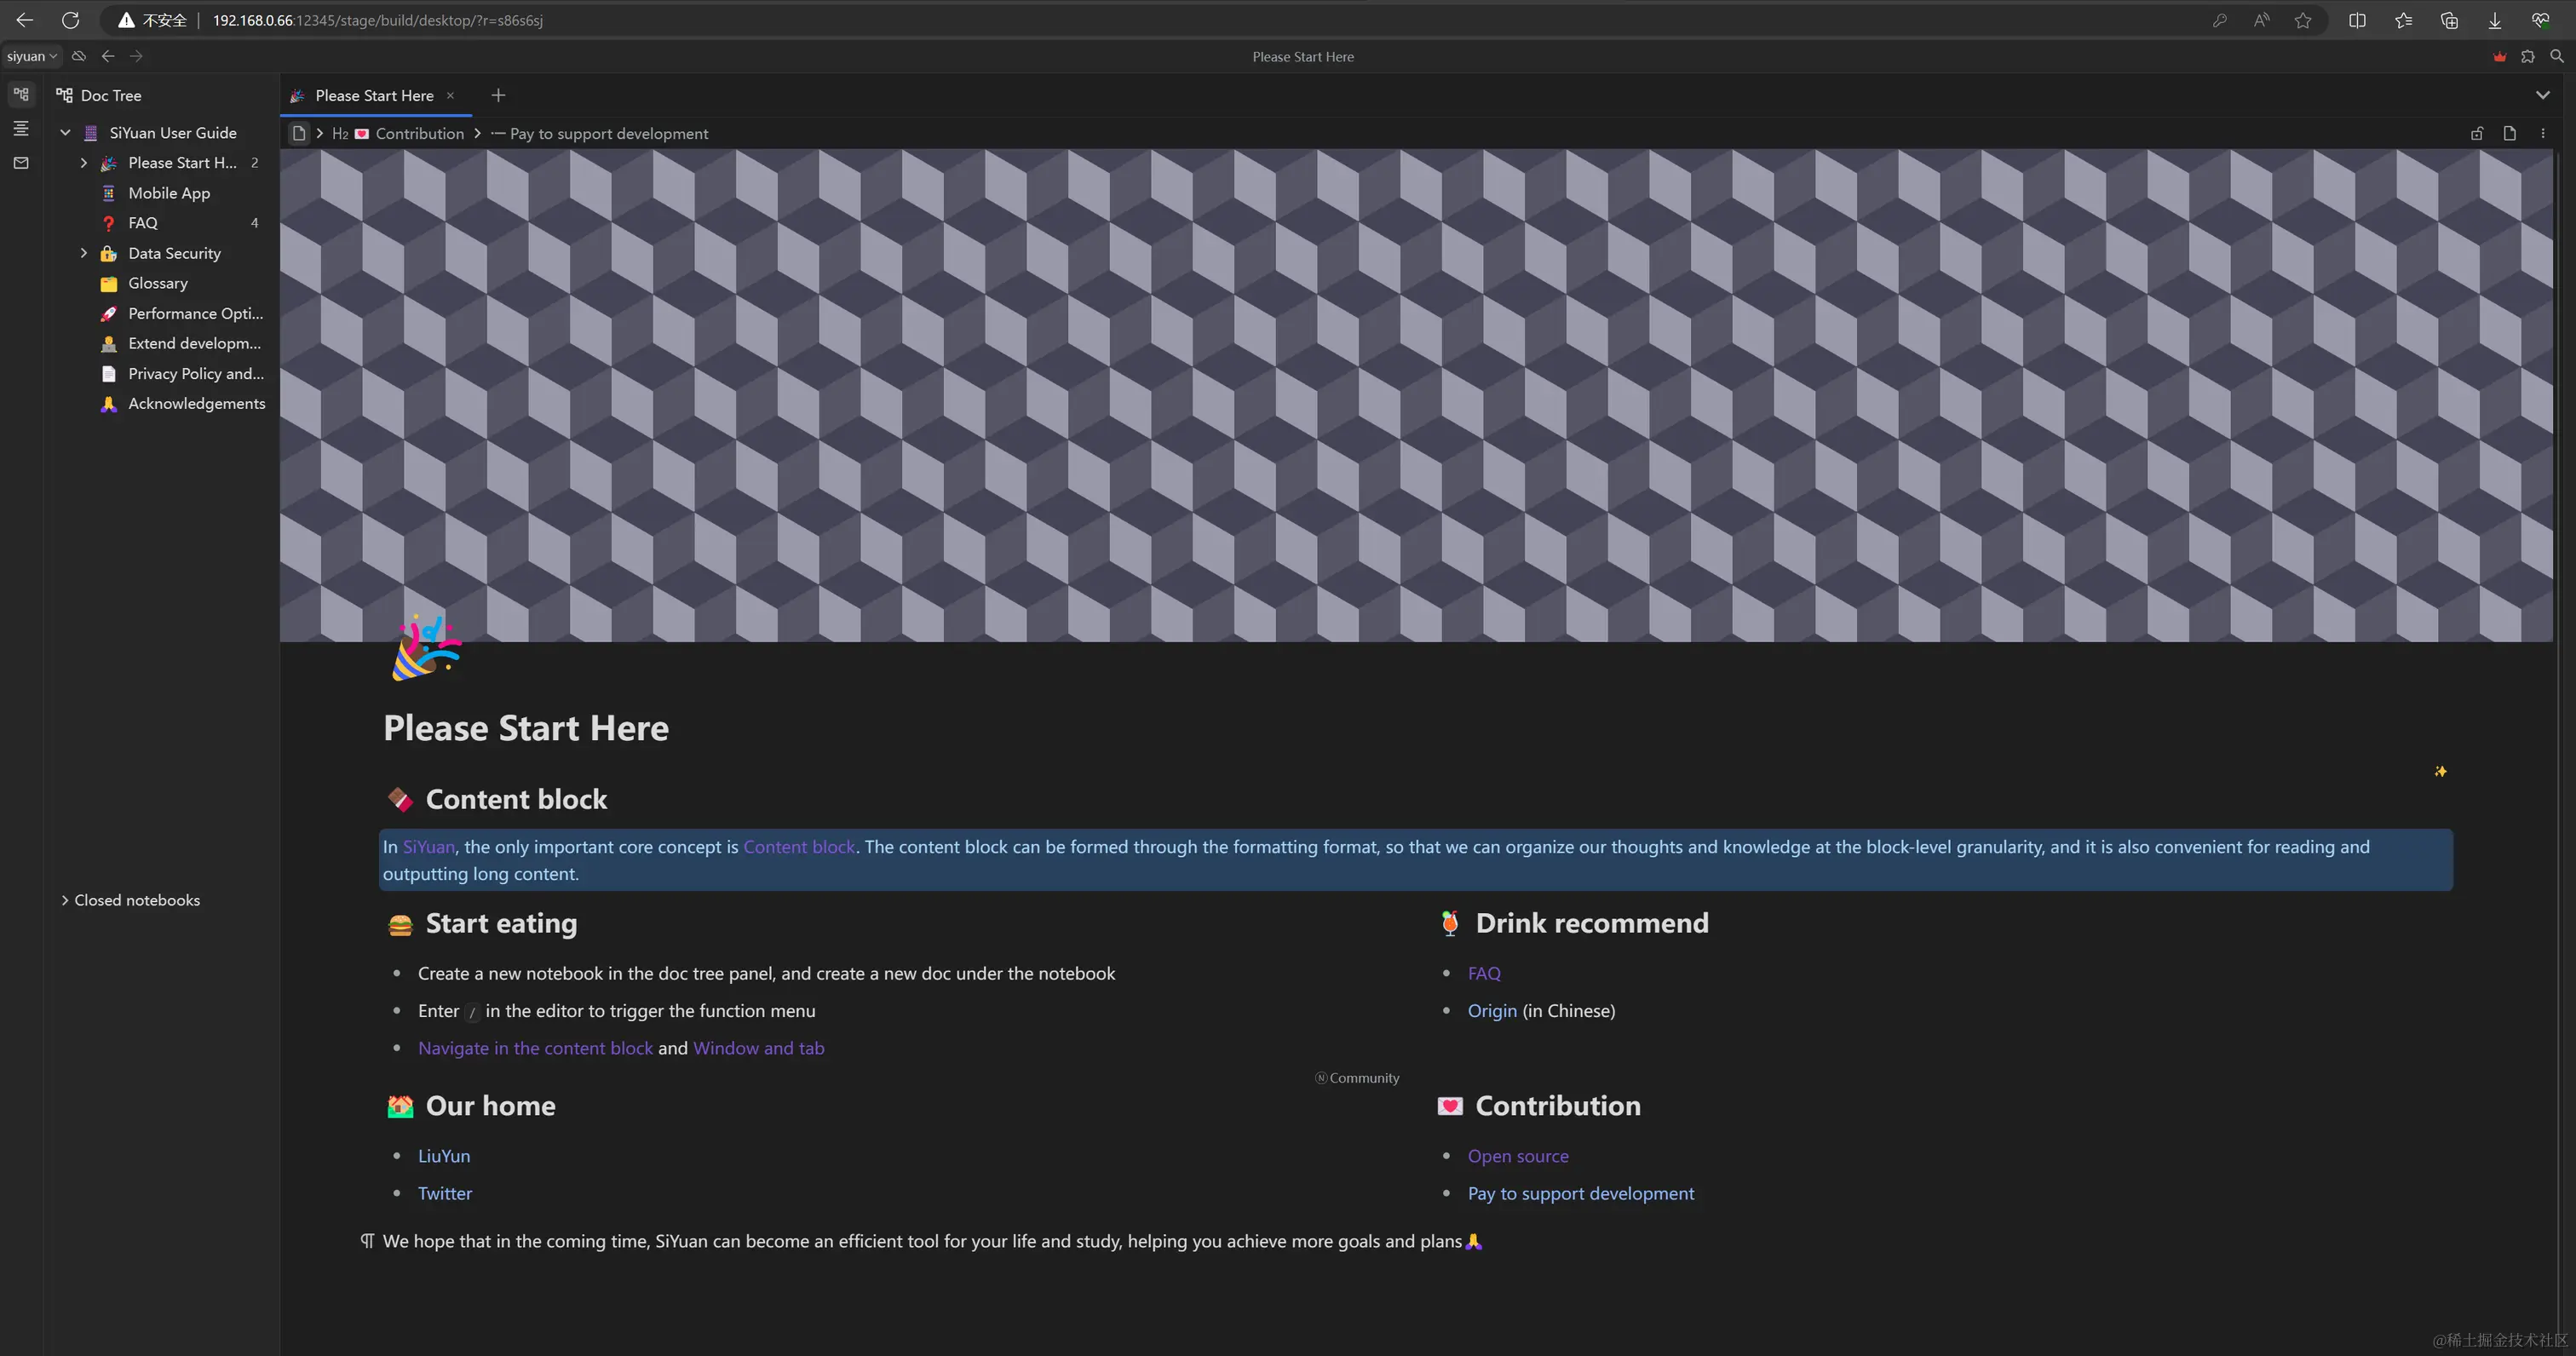Click the red crown membership icon

[2500, 56]
